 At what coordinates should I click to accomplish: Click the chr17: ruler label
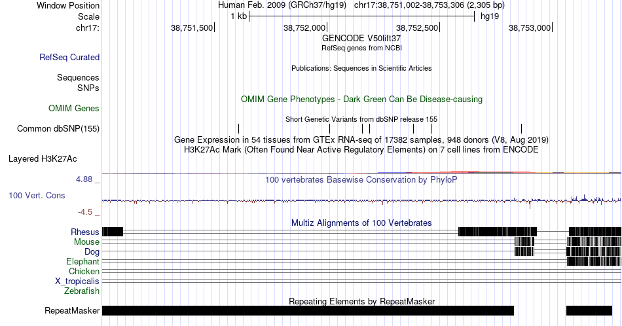click(88, 27)
